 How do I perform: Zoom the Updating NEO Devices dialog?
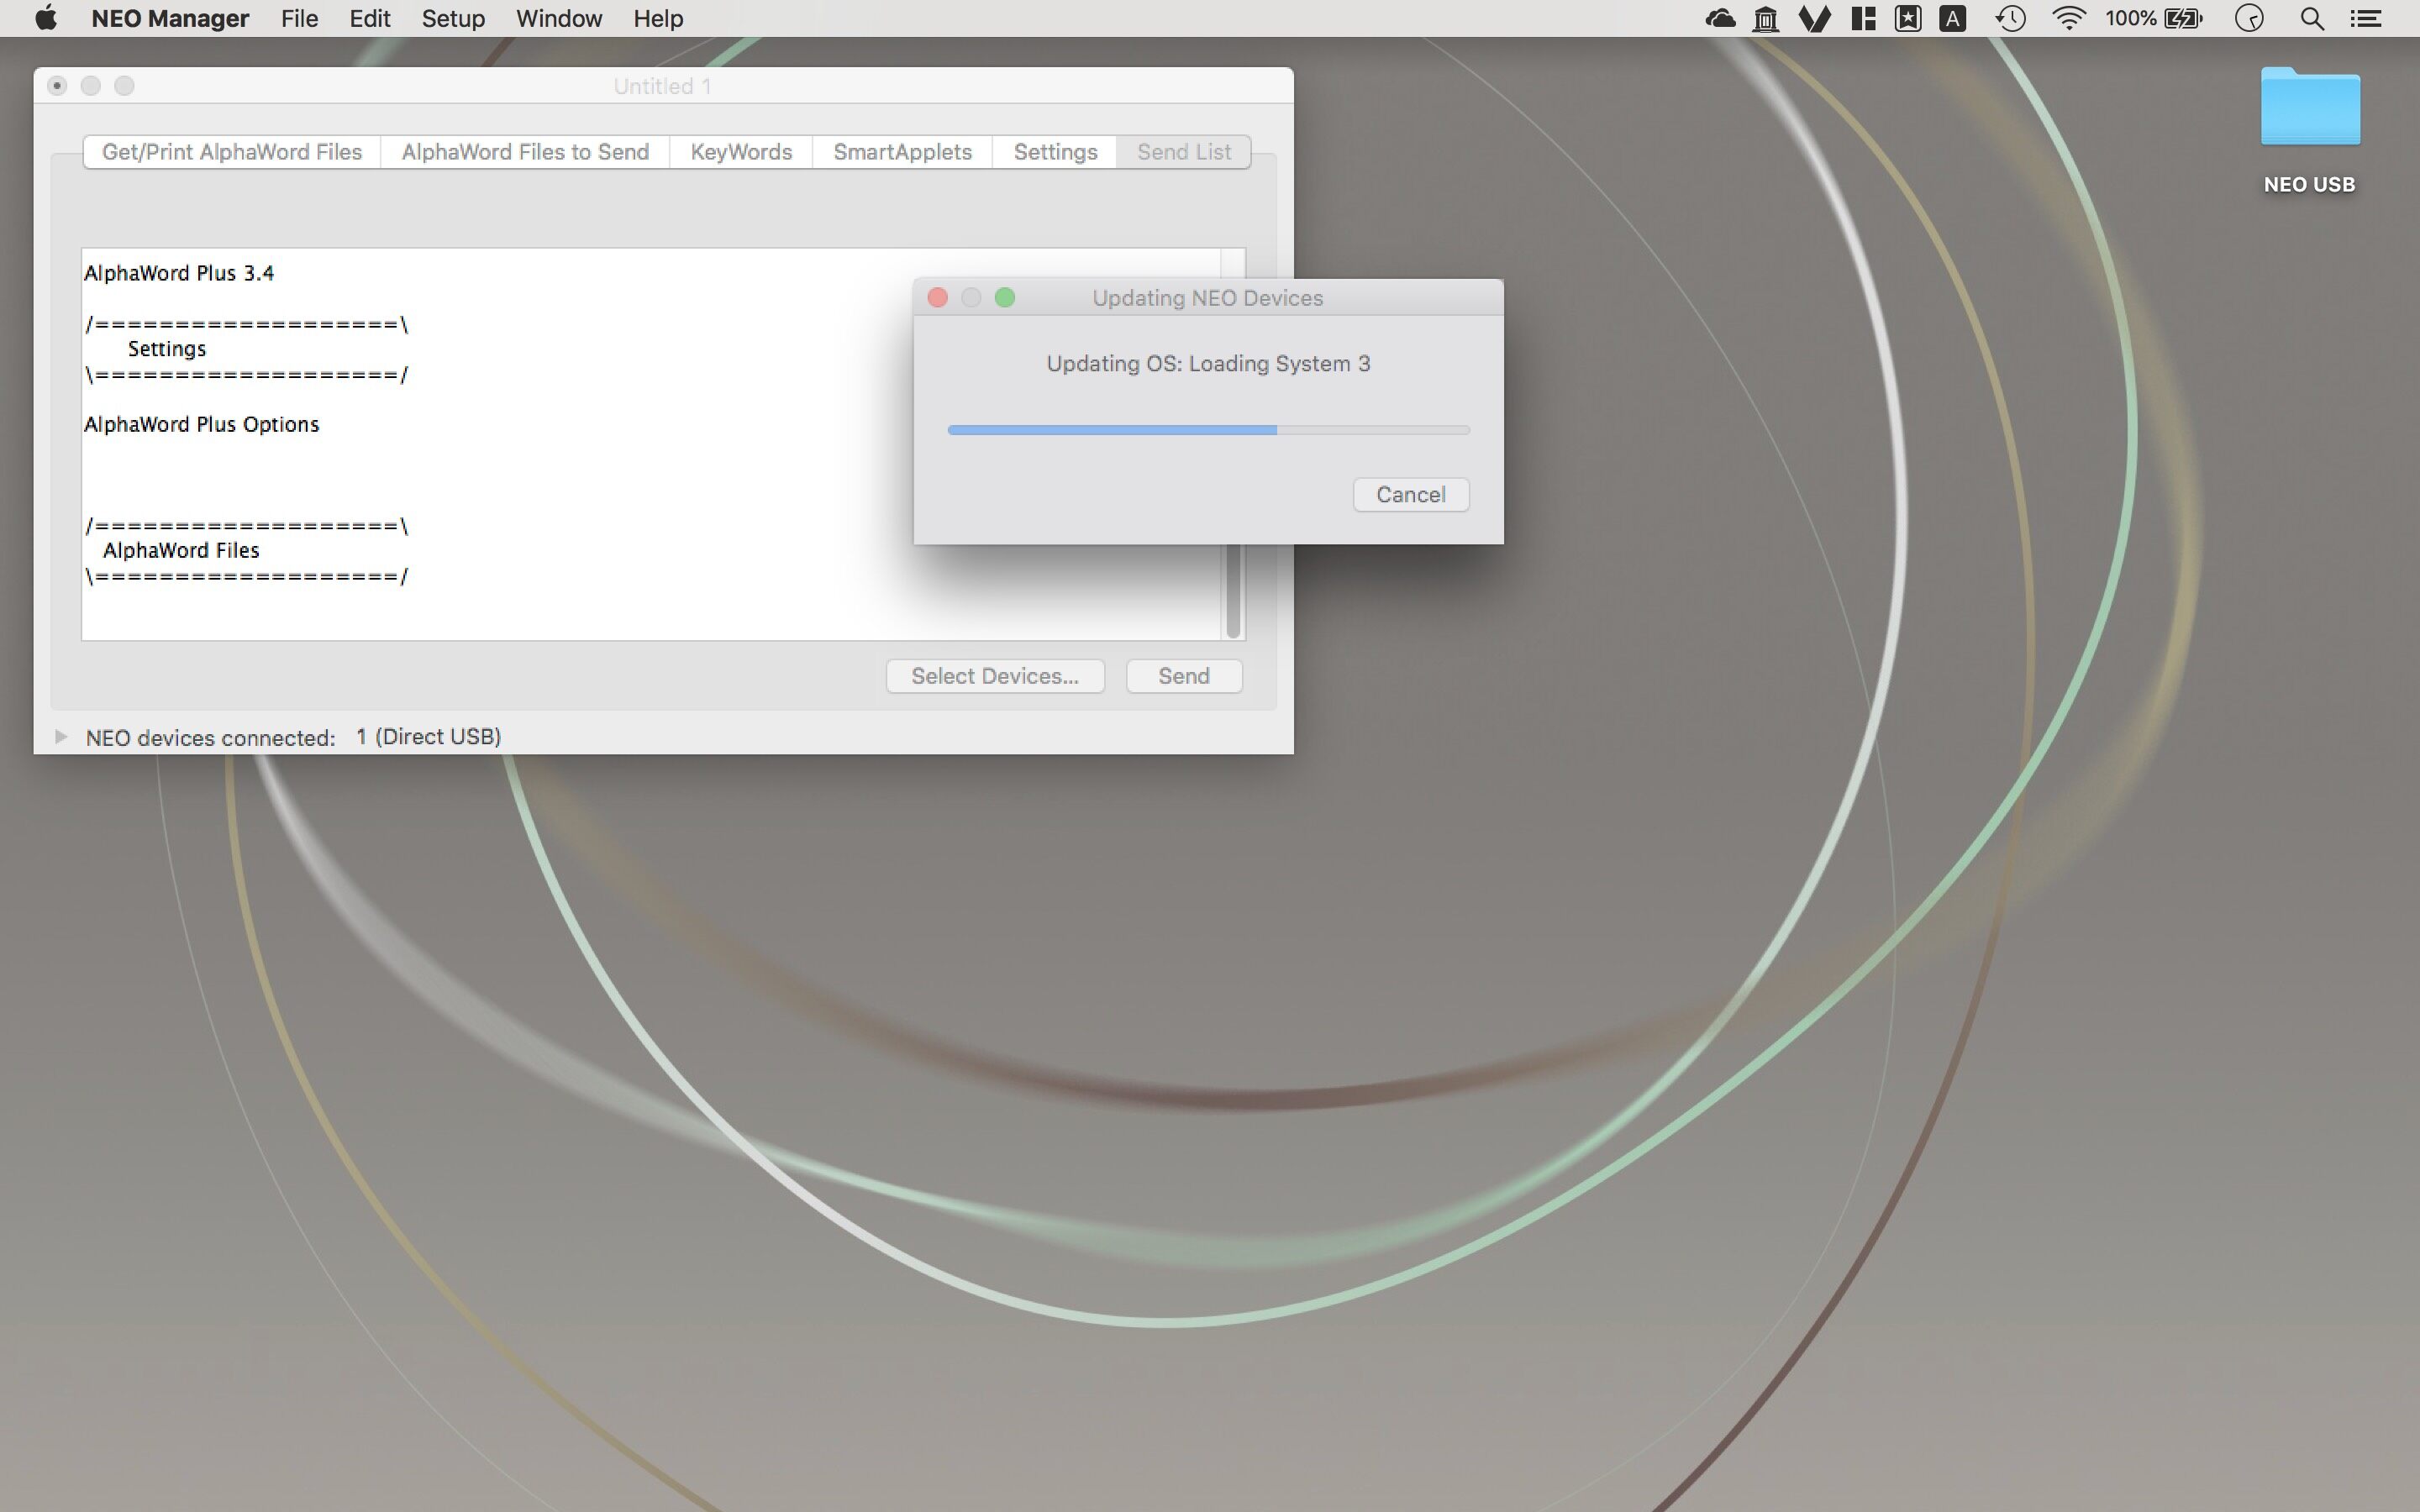pos(1005,298)
